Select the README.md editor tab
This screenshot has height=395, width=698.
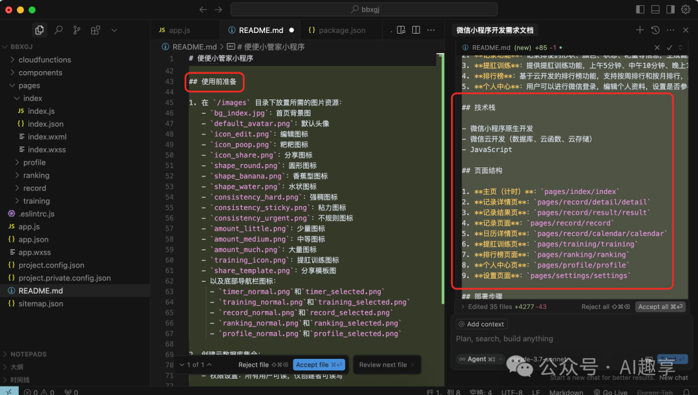(x=260, y=30)
